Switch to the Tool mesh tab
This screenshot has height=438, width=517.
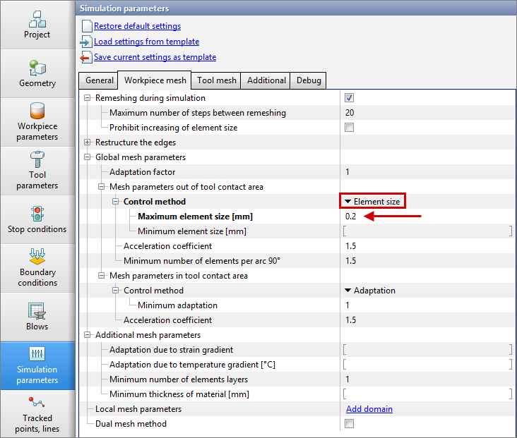(216, 80)
